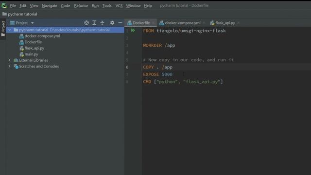Click line number 6 in gutter
The width and height of the screenshot is (311, 175).
click(x=127, y=67)
